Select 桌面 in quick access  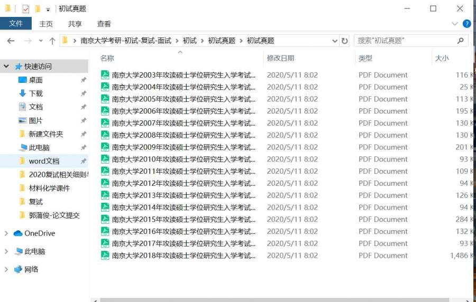click(x=35, y=80)
